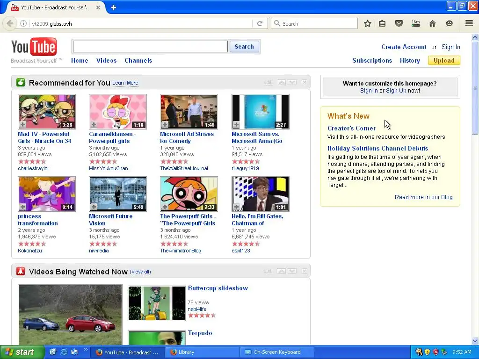Open Holiday Solutions Channel Debuts link

[377, 148]
